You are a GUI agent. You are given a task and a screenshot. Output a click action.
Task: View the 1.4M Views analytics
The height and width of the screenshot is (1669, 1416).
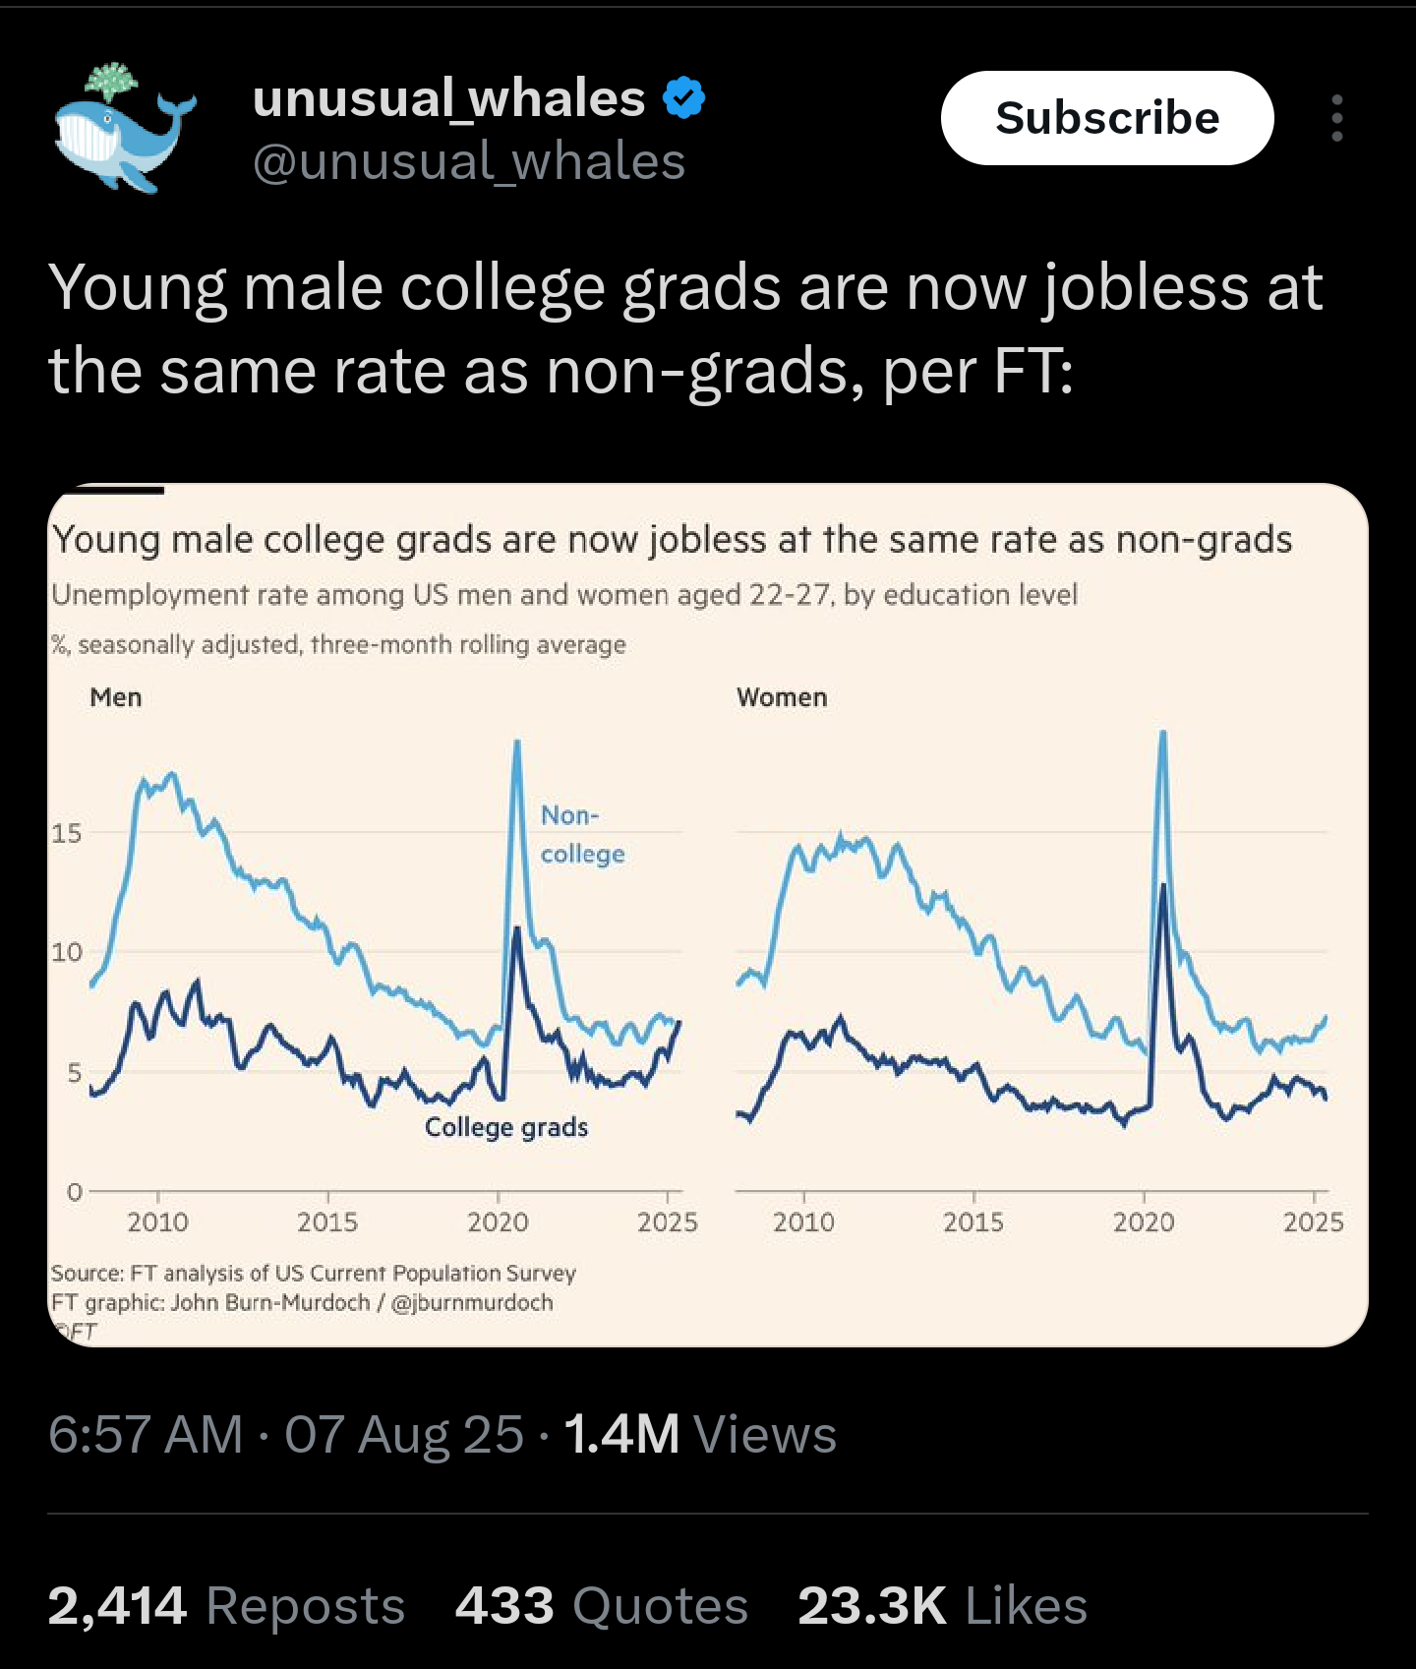click(699, 1434)
